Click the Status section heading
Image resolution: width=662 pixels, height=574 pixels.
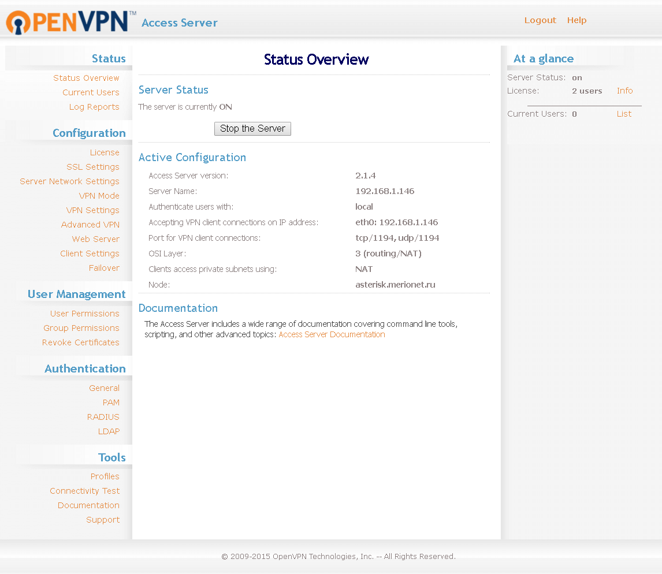(109, 59)
